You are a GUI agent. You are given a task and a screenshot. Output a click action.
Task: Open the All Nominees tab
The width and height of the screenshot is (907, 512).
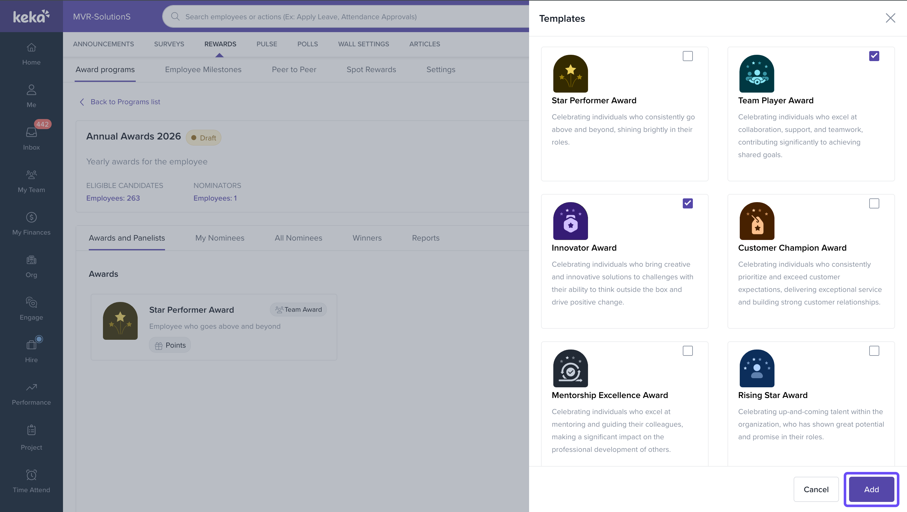click(x=298, y=238)
